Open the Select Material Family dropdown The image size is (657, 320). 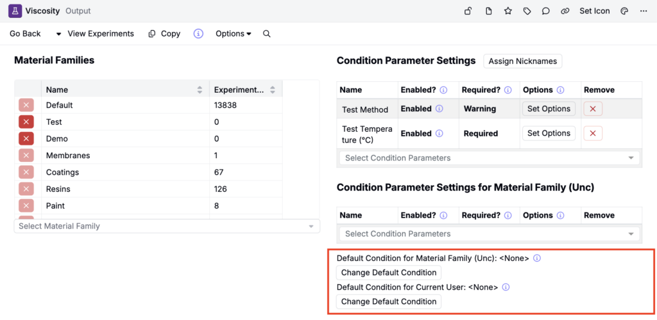point(167,226)
